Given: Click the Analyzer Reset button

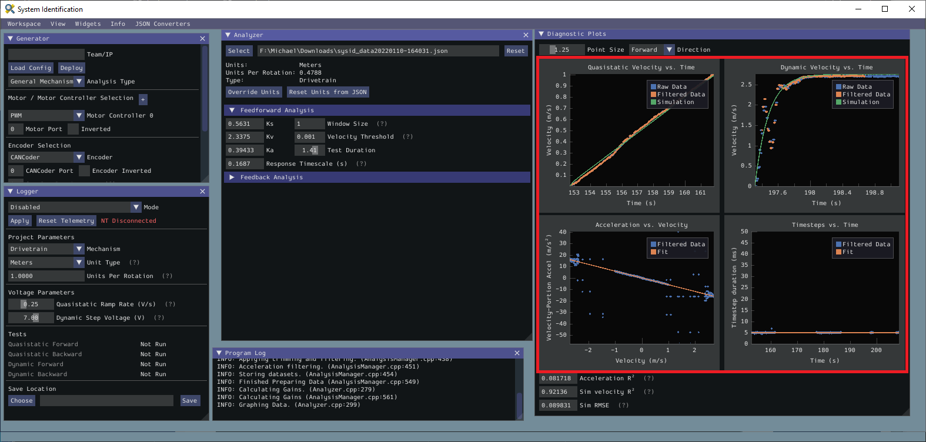Looking at the screenshot, I should click(516, 51).
